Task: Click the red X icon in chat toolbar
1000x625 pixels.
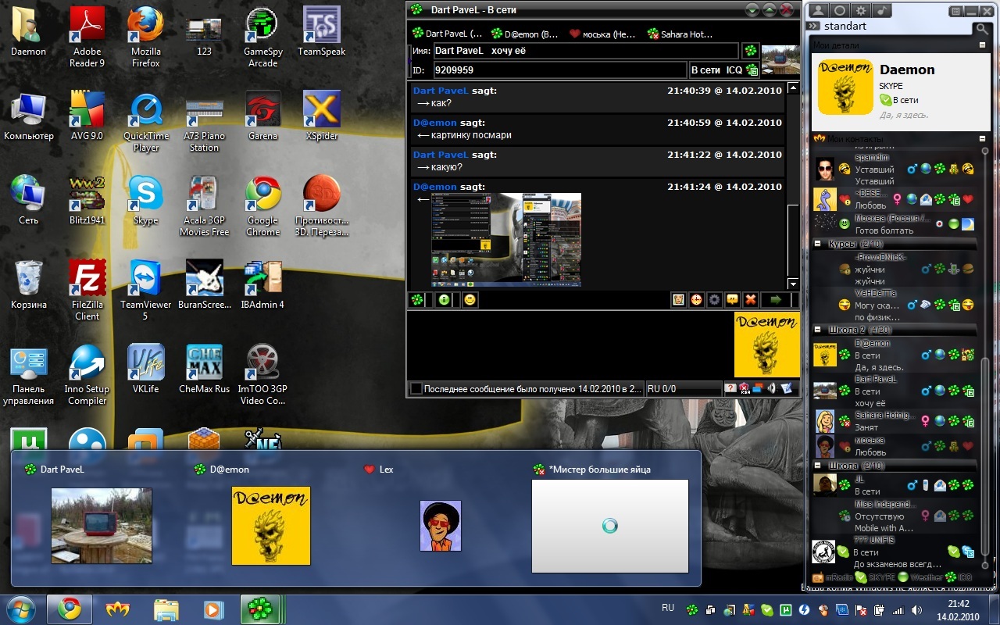Action: pos(750,299)
